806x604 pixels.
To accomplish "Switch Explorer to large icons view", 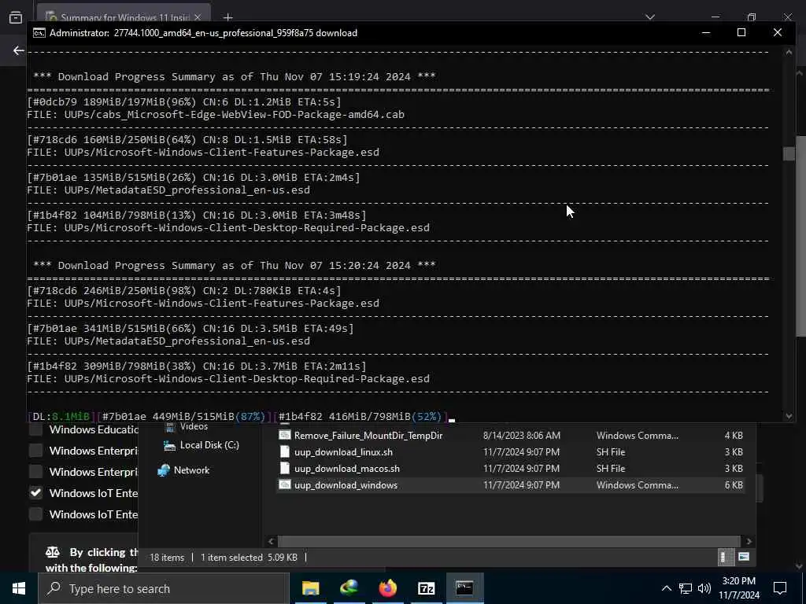I will (743, 557).
